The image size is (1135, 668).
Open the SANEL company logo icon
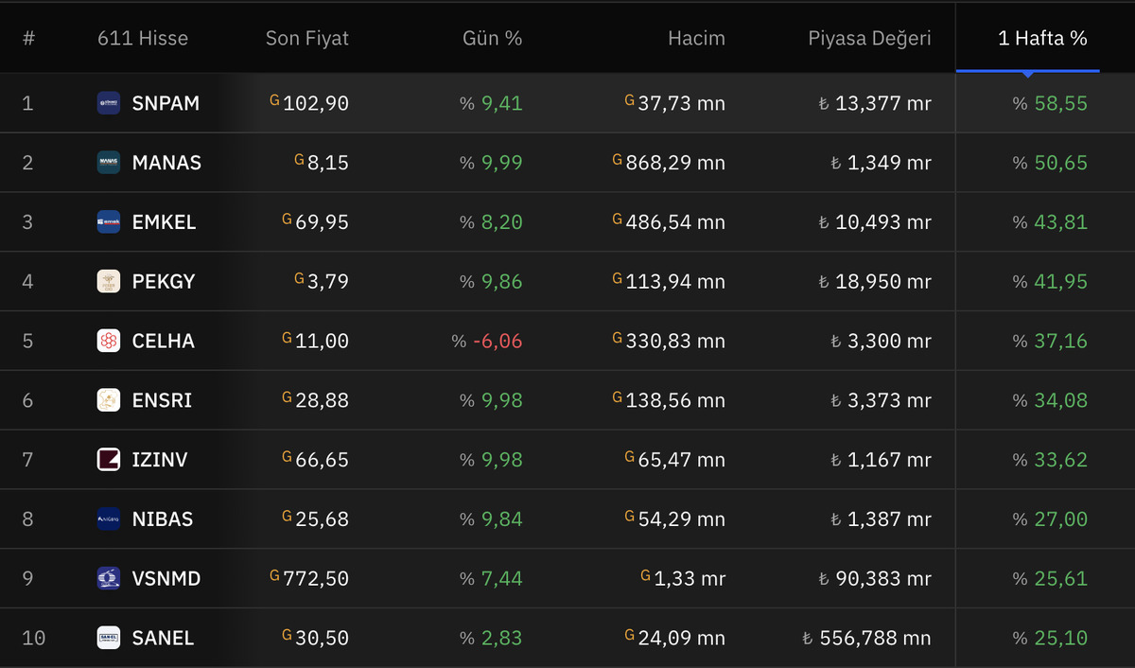pos(109,638)
